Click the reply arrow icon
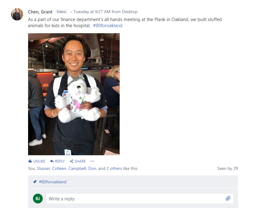Viewport: 257px width, 208px height. pos(52,161)
